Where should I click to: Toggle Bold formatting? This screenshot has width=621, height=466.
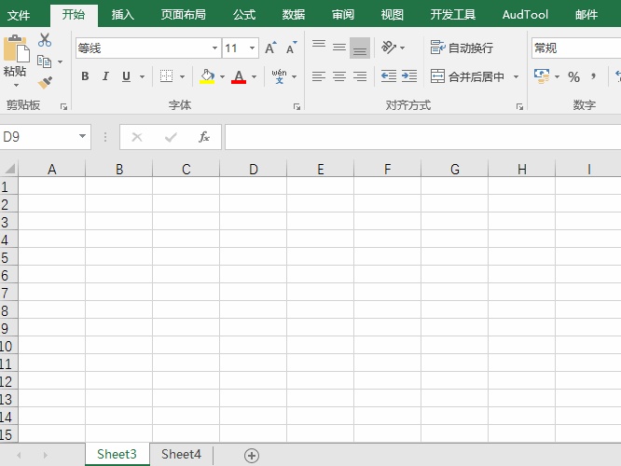coord(85,76)
